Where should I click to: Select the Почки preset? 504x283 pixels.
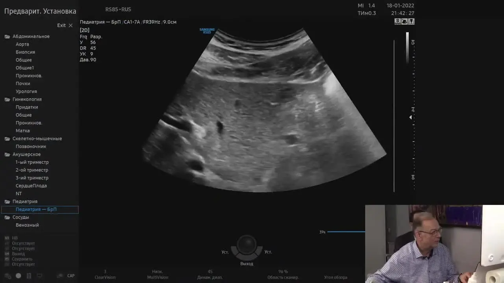coord(23,84)
